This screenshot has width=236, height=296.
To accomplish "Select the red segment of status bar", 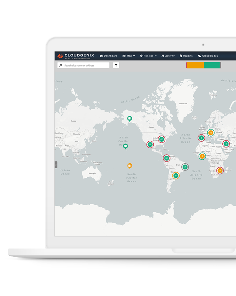I will pyautogui.click(x=187, y=65).
